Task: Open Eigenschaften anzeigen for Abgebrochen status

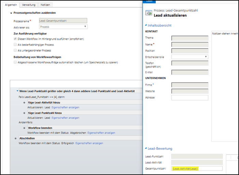Action: (x=101, y=133)
